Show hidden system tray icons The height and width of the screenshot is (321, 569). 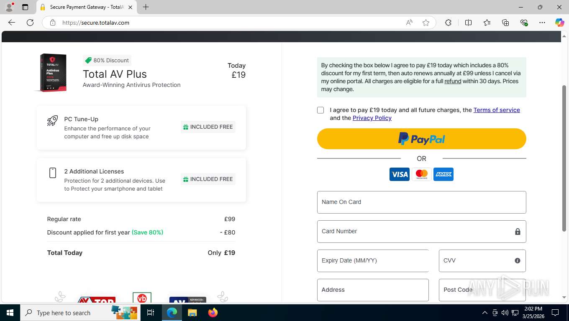pos(485,313)
